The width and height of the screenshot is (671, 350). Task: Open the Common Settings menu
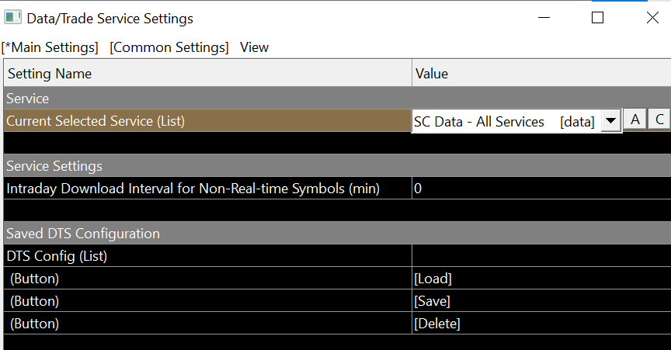tap(169, 47)
